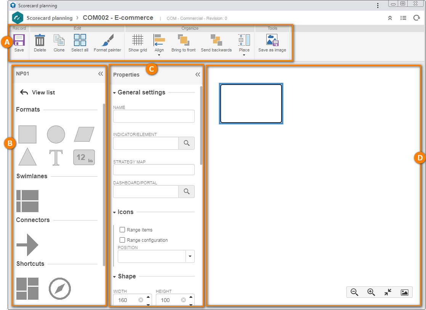
Task: Activate the Format painter brush
Action: coord(107,43)
